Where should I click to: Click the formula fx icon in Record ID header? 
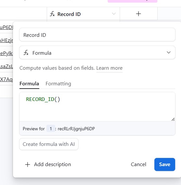pyautogui.click(x=52, y=14)
